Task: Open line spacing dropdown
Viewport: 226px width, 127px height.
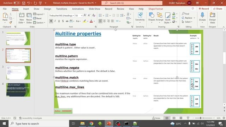Action: 123,16
